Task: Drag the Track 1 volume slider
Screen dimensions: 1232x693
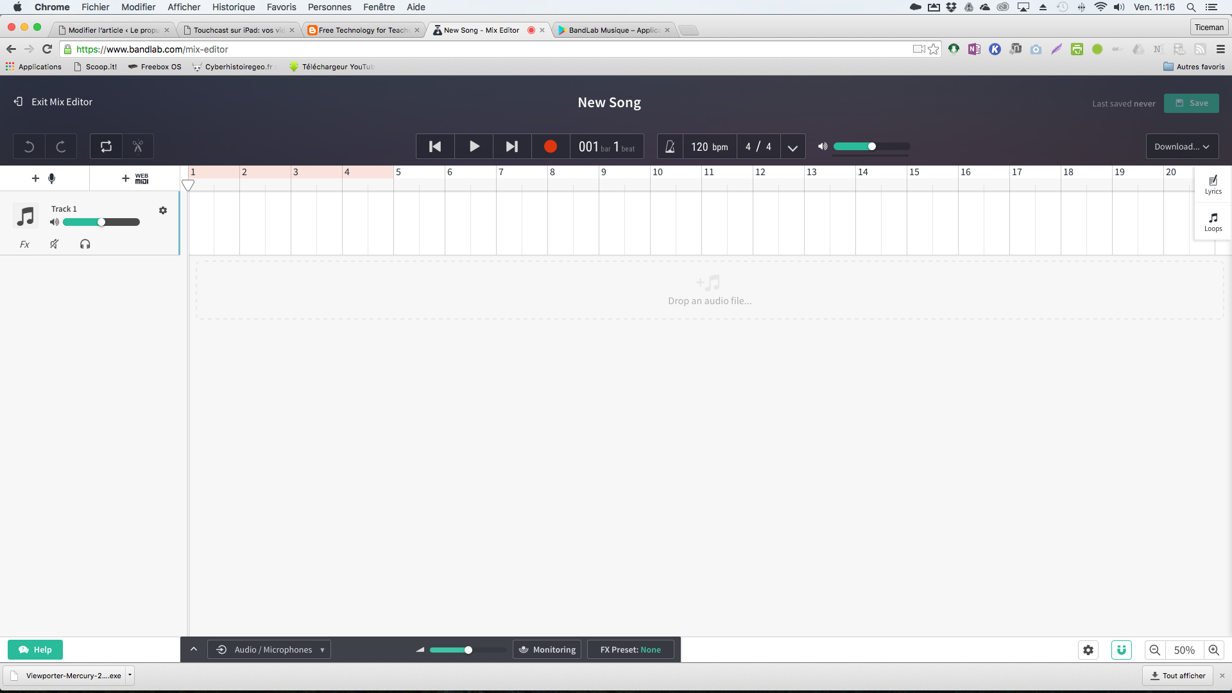Action: click(101, 221)
